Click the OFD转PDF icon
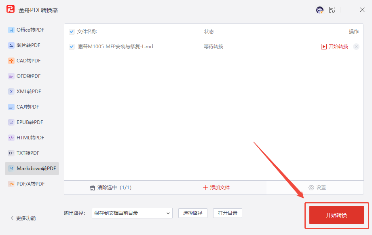The height and width of the screenshot is (235, 372). coord(11,76)
